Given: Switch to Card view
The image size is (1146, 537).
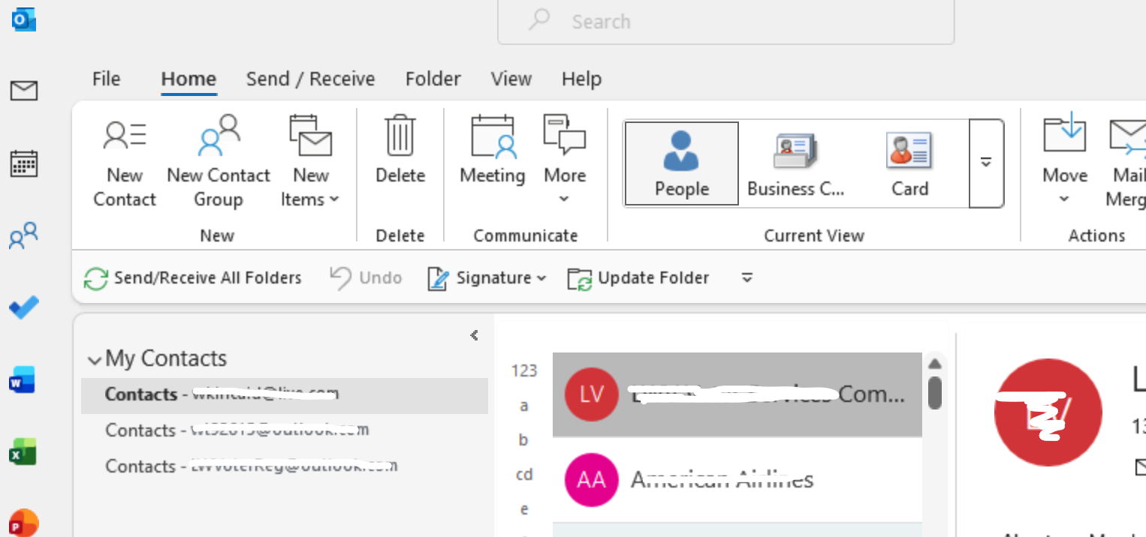Looking at the screenshot, I should coord(910,163).
